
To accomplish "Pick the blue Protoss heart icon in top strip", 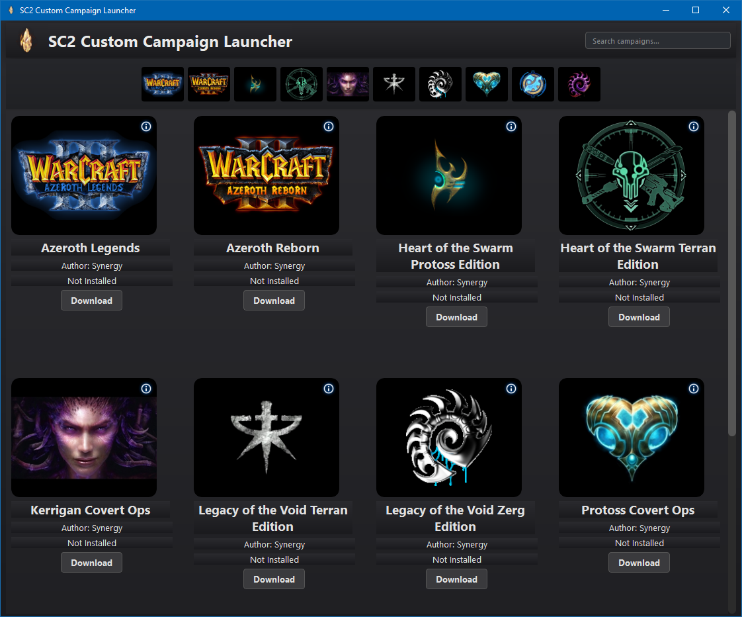I will pyautogui.click(x=487, y=84).
